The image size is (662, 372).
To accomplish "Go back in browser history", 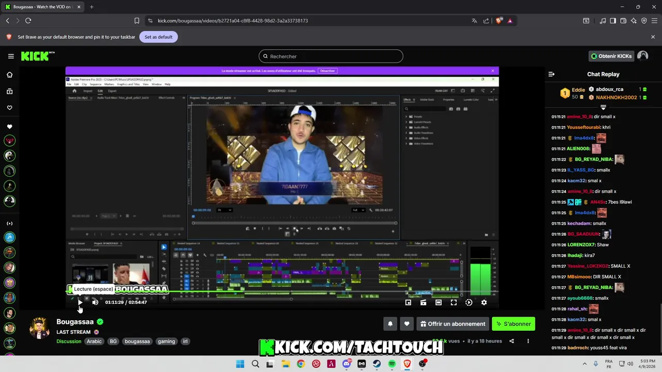I will point(7,21).
